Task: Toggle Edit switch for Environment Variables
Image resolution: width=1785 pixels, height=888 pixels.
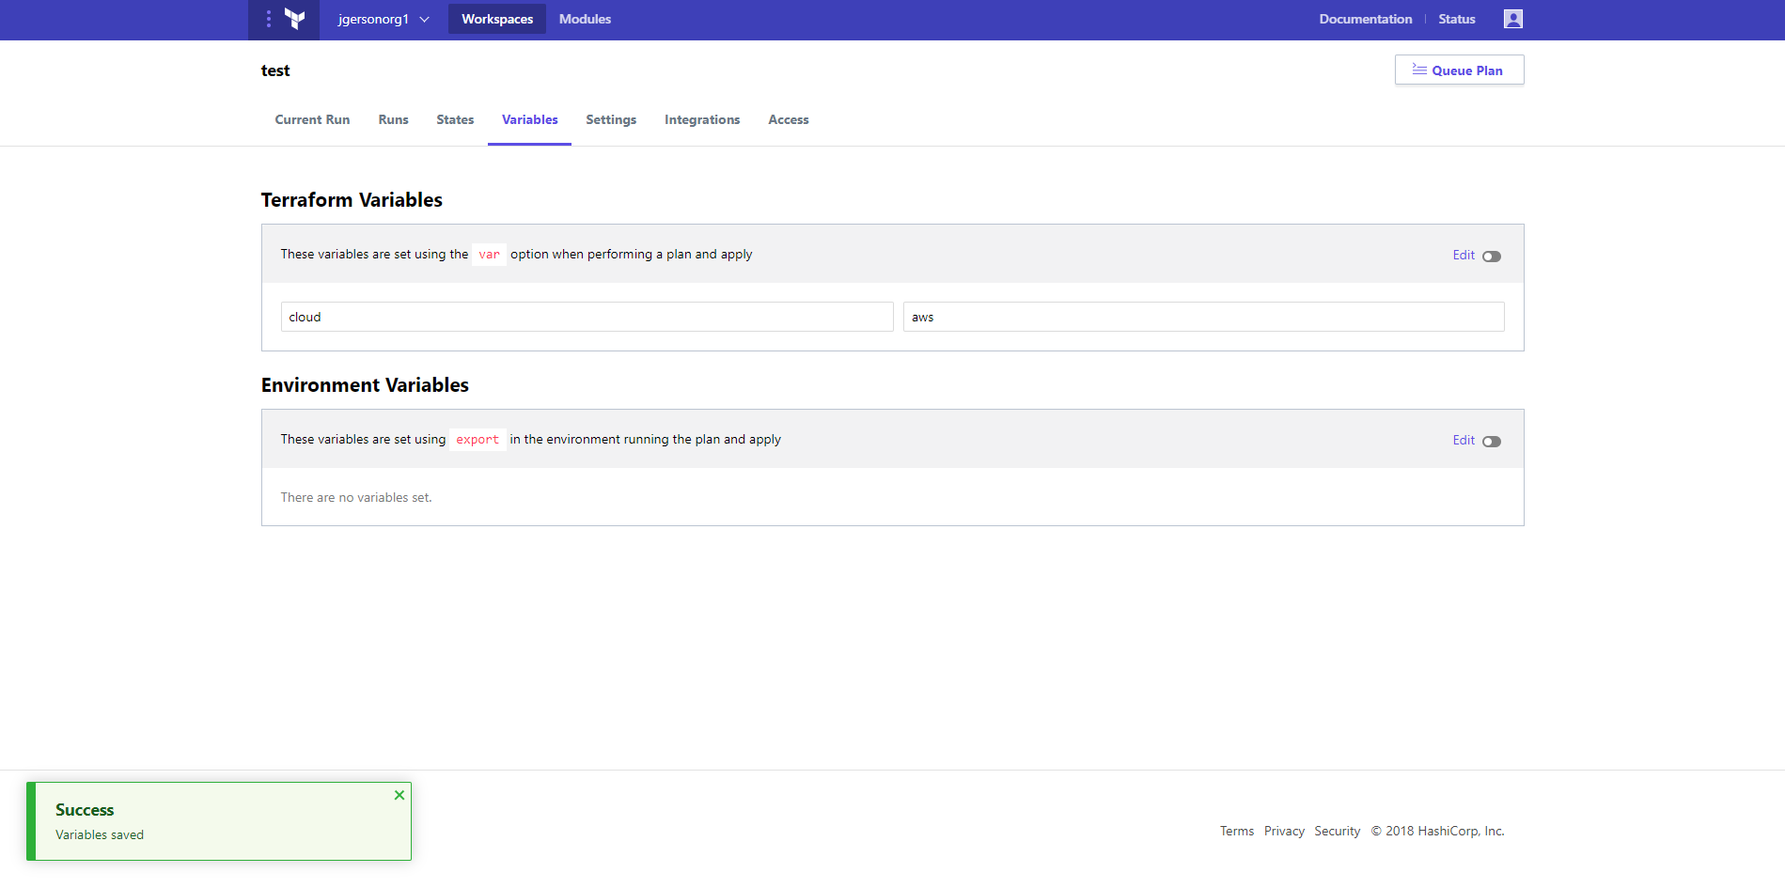Action: [x=1492, y=442]
